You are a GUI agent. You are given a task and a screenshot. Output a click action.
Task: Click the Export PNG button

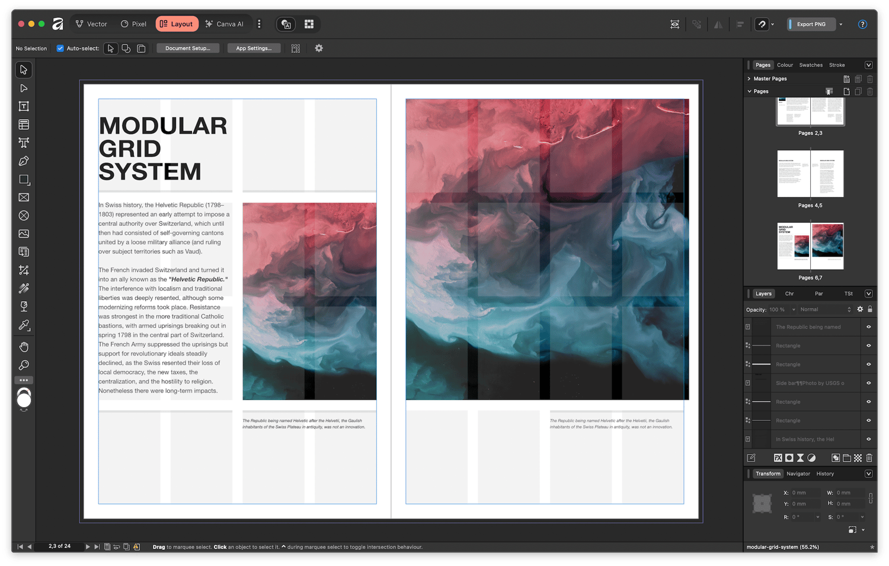pyautogui.click(x=811, y=24)
